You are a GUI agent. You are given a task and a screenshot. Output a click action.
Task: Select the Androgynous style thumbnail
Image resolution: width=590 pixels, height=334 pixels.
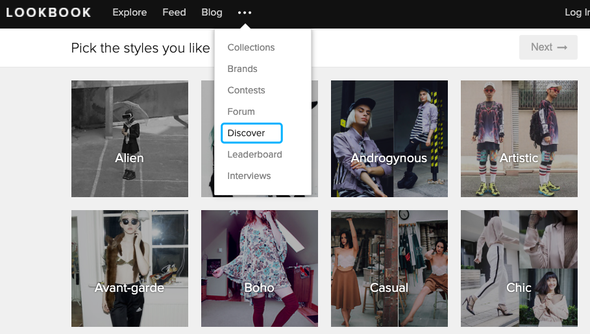click(x=389, y=139)
